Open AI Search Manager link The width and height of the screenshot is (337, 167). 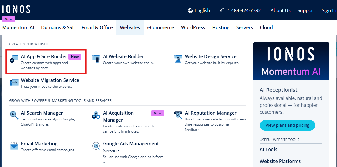pos(42,113)
